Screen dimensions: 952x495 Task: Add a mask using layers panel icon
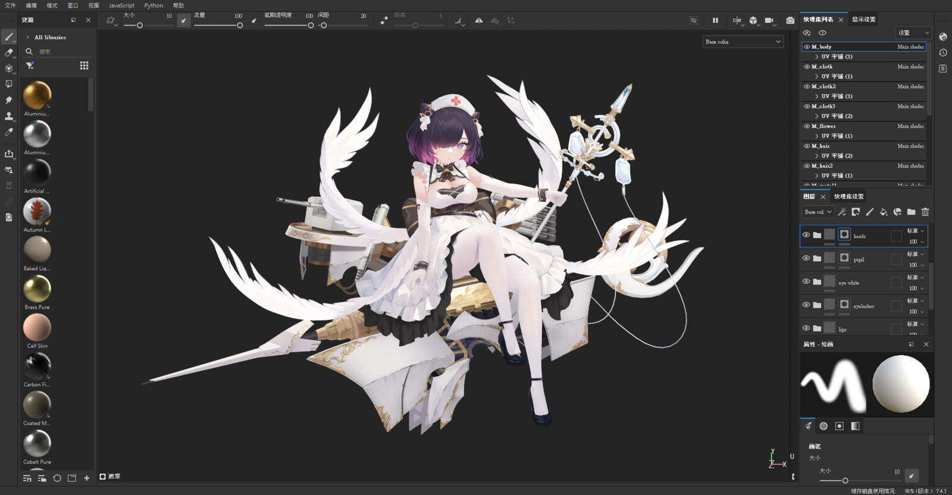[856, 212]
